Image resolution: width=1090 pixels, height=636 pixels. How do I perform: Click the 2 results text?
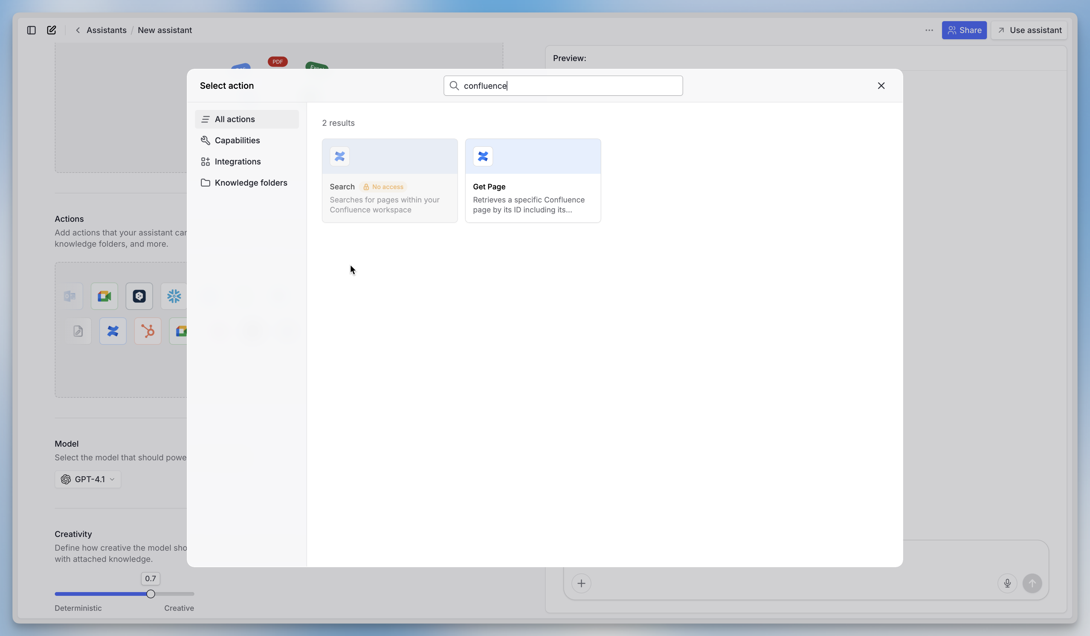click(338, 123)
